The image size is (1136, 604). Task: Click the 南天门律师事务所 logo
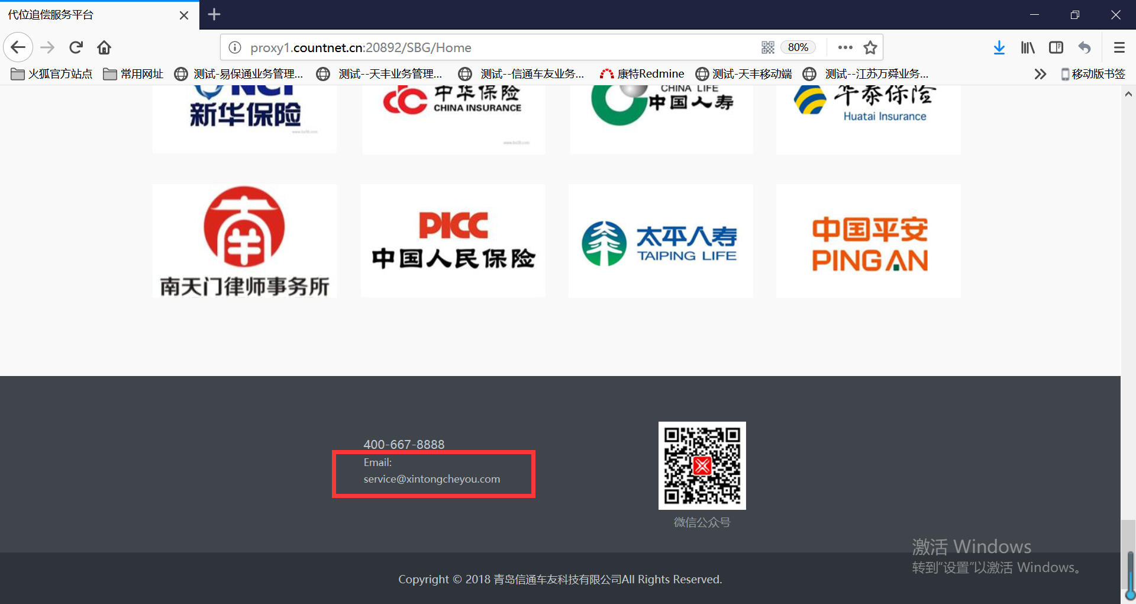click(244, 240)
